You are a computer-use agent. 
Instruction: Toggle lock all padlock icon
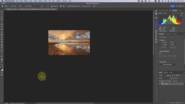170,81
